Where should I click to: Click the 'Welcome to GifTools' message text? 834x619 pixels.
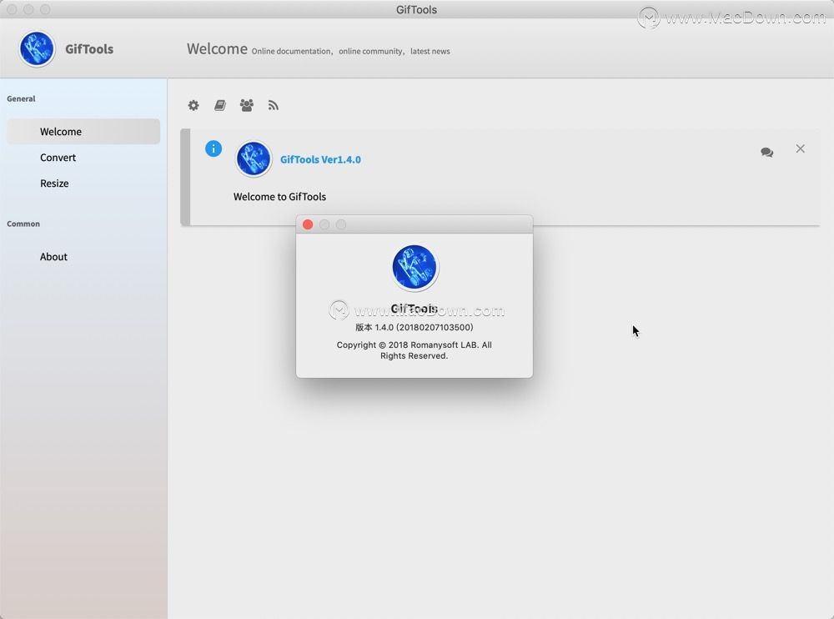(279, 197)
